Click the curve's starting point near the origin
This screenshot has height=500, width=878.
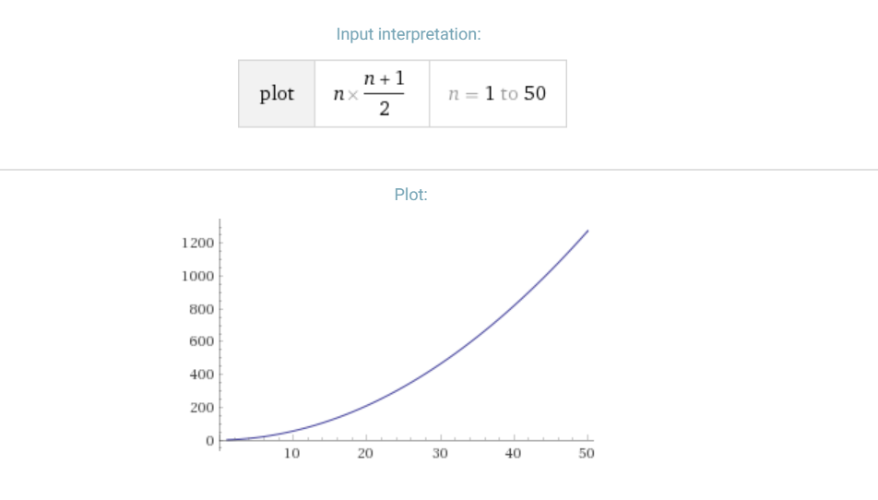[x=227, y=440]
